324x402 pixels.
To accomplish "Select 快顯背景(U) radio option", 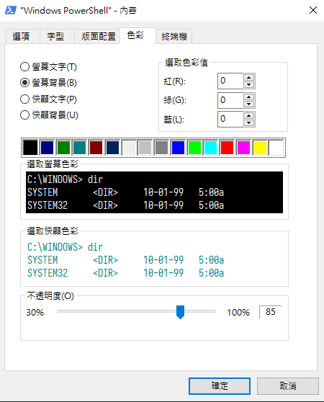I will click(49, 115).
